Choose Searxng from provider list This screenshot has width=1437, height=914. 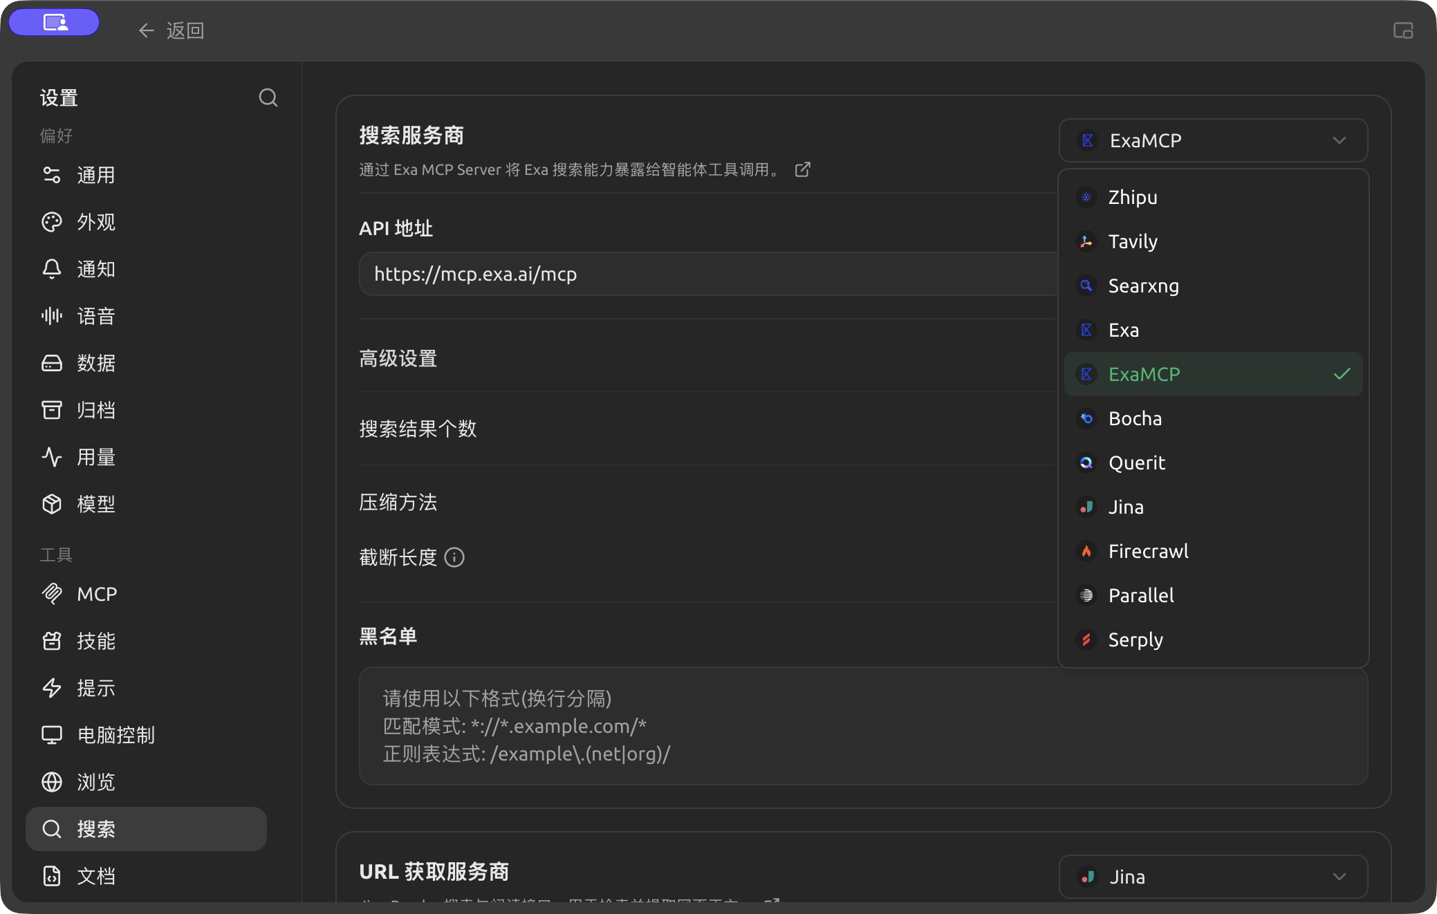point(1213,286)
